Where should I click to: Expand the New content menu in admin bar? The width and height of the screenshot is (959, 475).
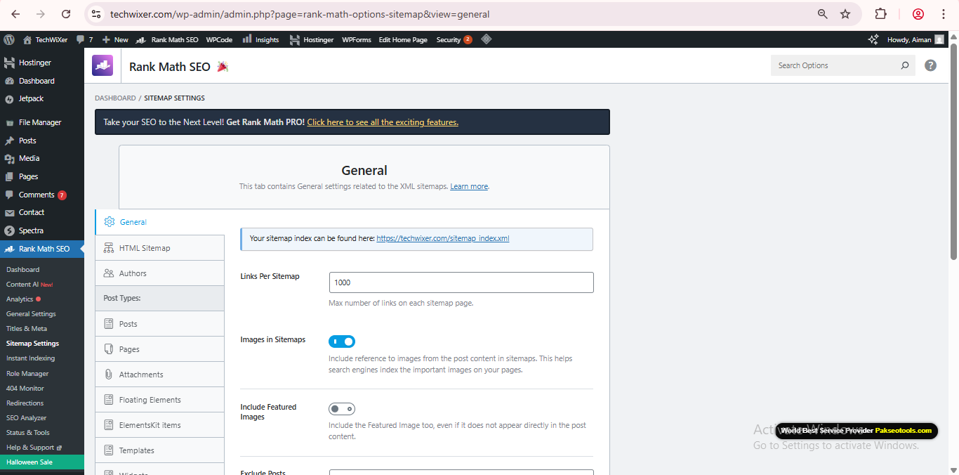pyautogui.click(x=116, y=40)
